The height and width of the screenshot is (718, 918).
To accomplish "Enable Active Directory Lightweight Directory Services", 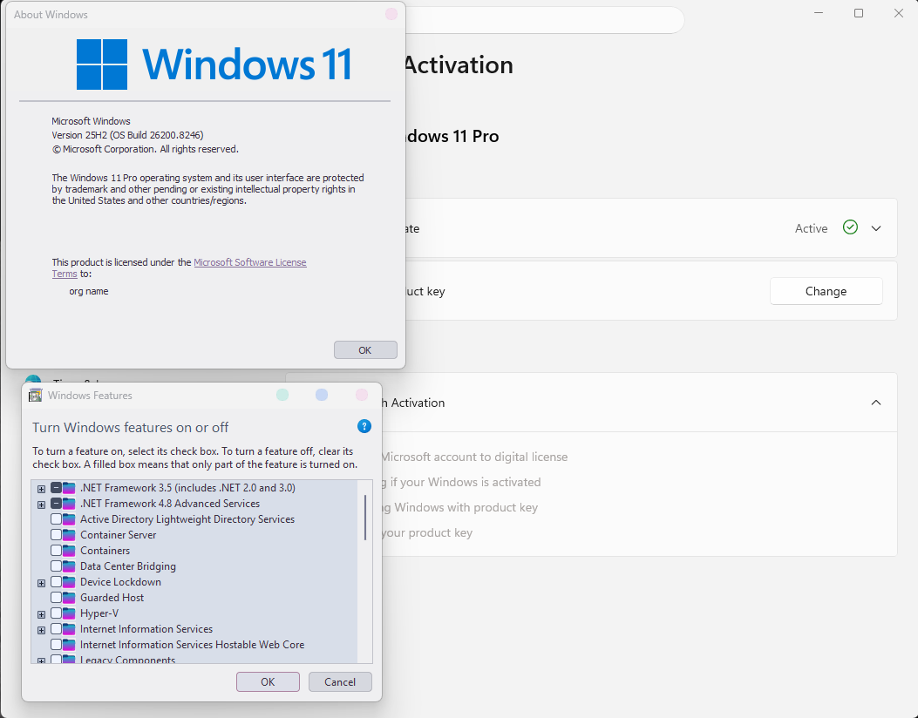I will tap(56, 519).
